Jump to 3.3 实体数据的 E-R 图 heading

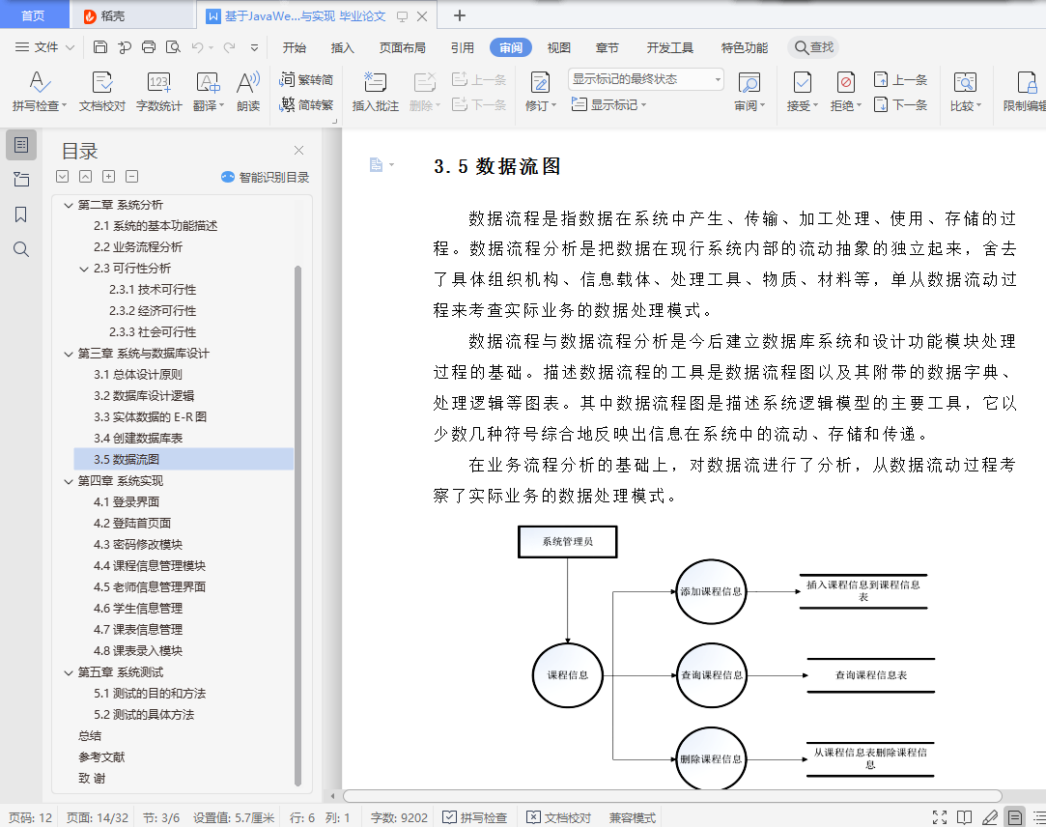pyautogui.click(x=150, y=417)
